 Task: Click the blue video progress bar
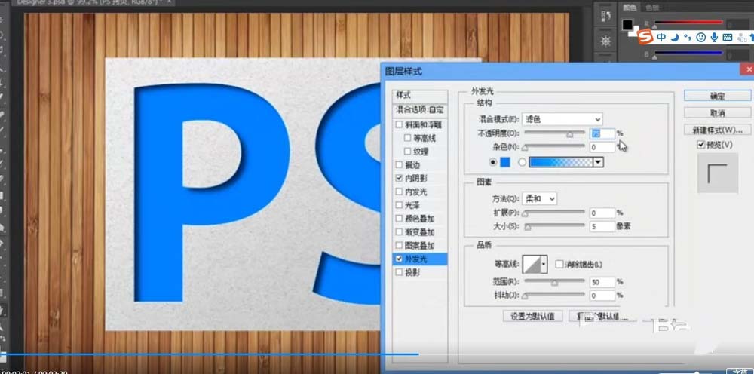click(x=209, y=354)
